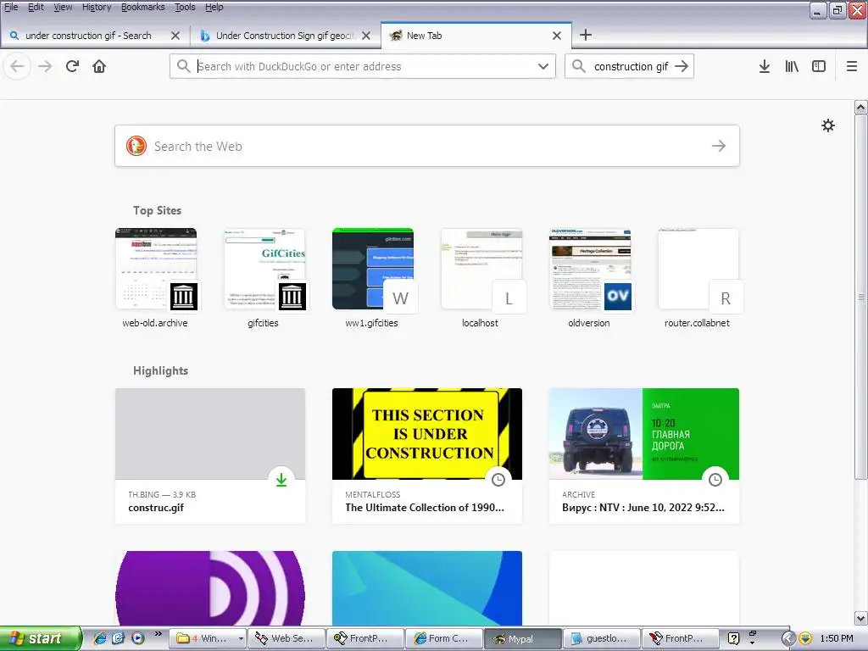Open The Ultimate Collection of 1990 highlight
Screen dimensions: 868x651
(427, 455)
